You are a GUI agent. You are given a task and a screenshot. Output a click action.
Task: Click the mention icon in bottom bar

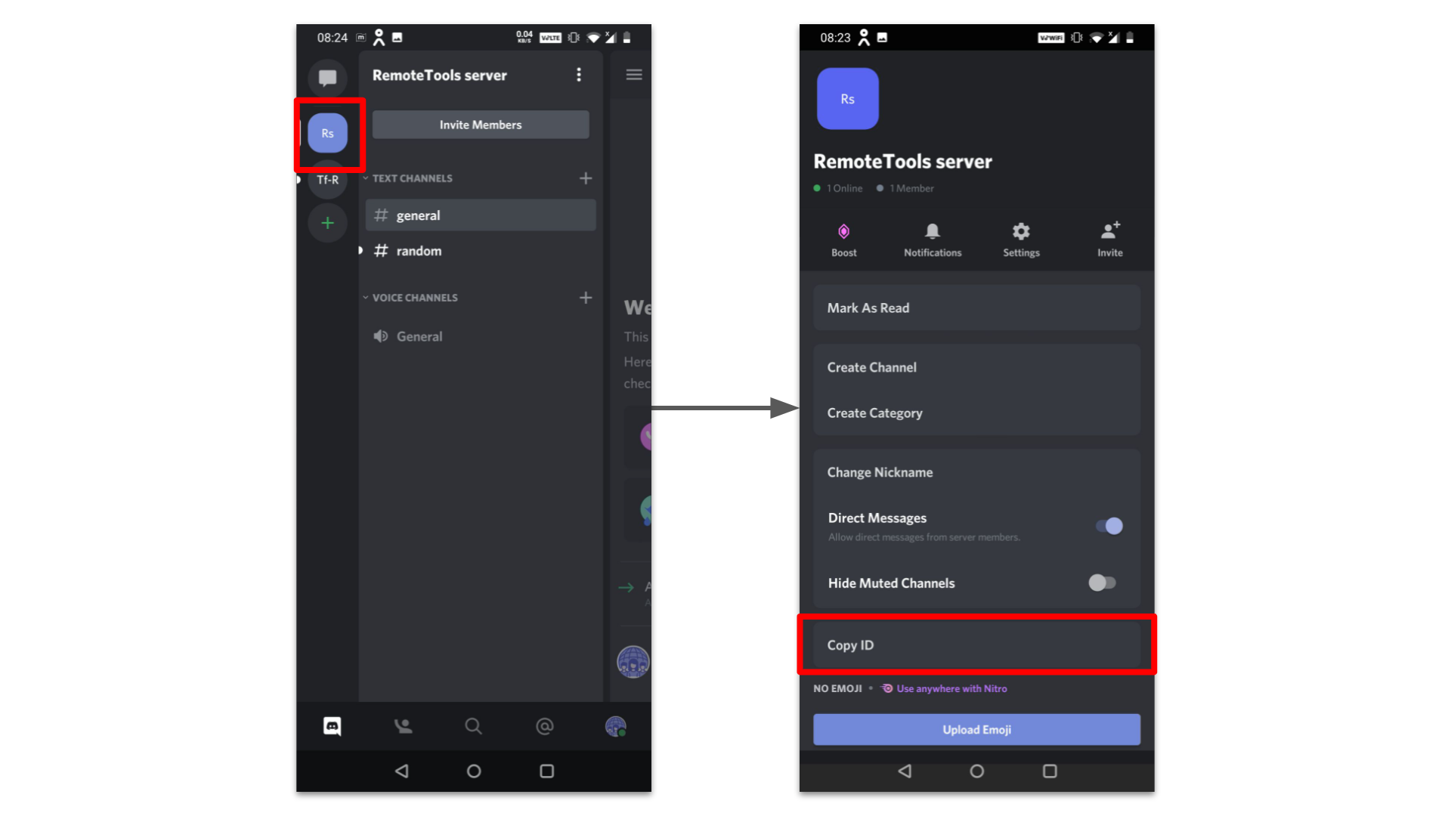[545, 725]
